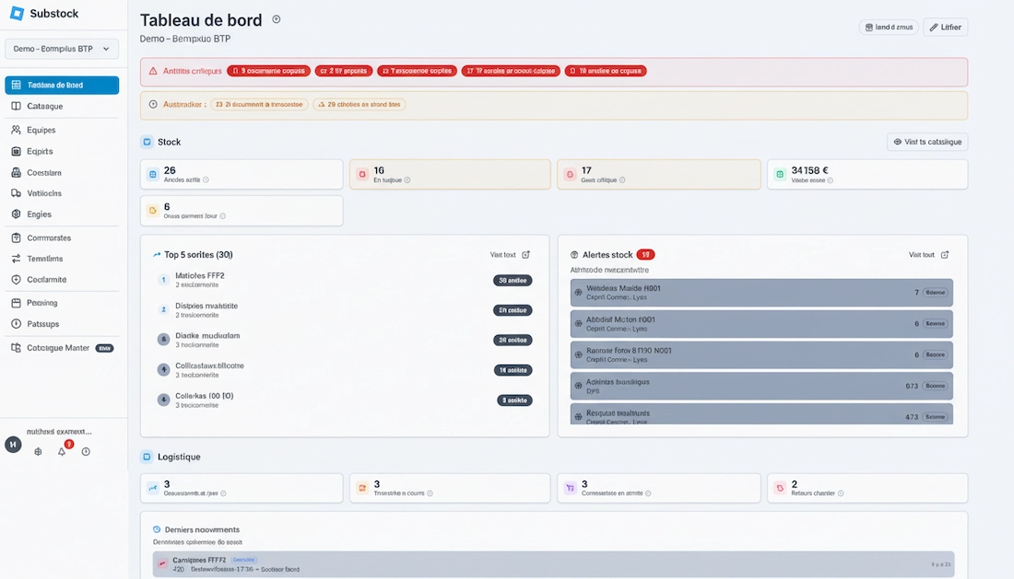Click external-link icon in Top 5 sorties
The width and height of the screenshot is (1014, 579).
click(525, 254)
